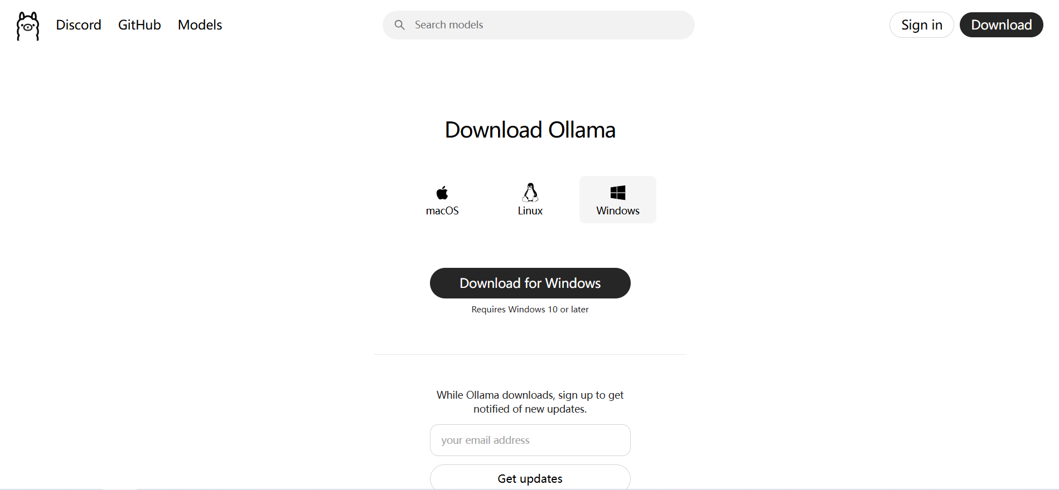This screenshot has height=490, width=1059.
Task: Click Download for Windows button
Action: 530,283
